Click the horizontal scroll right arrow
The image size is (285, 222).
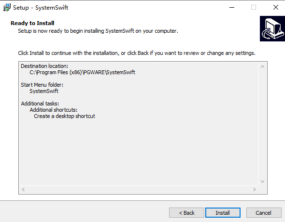point(254,189)
